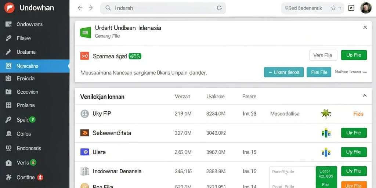Viewport: 376px width, 188px height.
Task: Collapse the Venilokjan Ionnan section
Action: click(x=365, y=95)
